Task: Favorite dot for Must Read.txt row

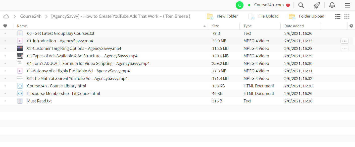Action: click(5, 101)
